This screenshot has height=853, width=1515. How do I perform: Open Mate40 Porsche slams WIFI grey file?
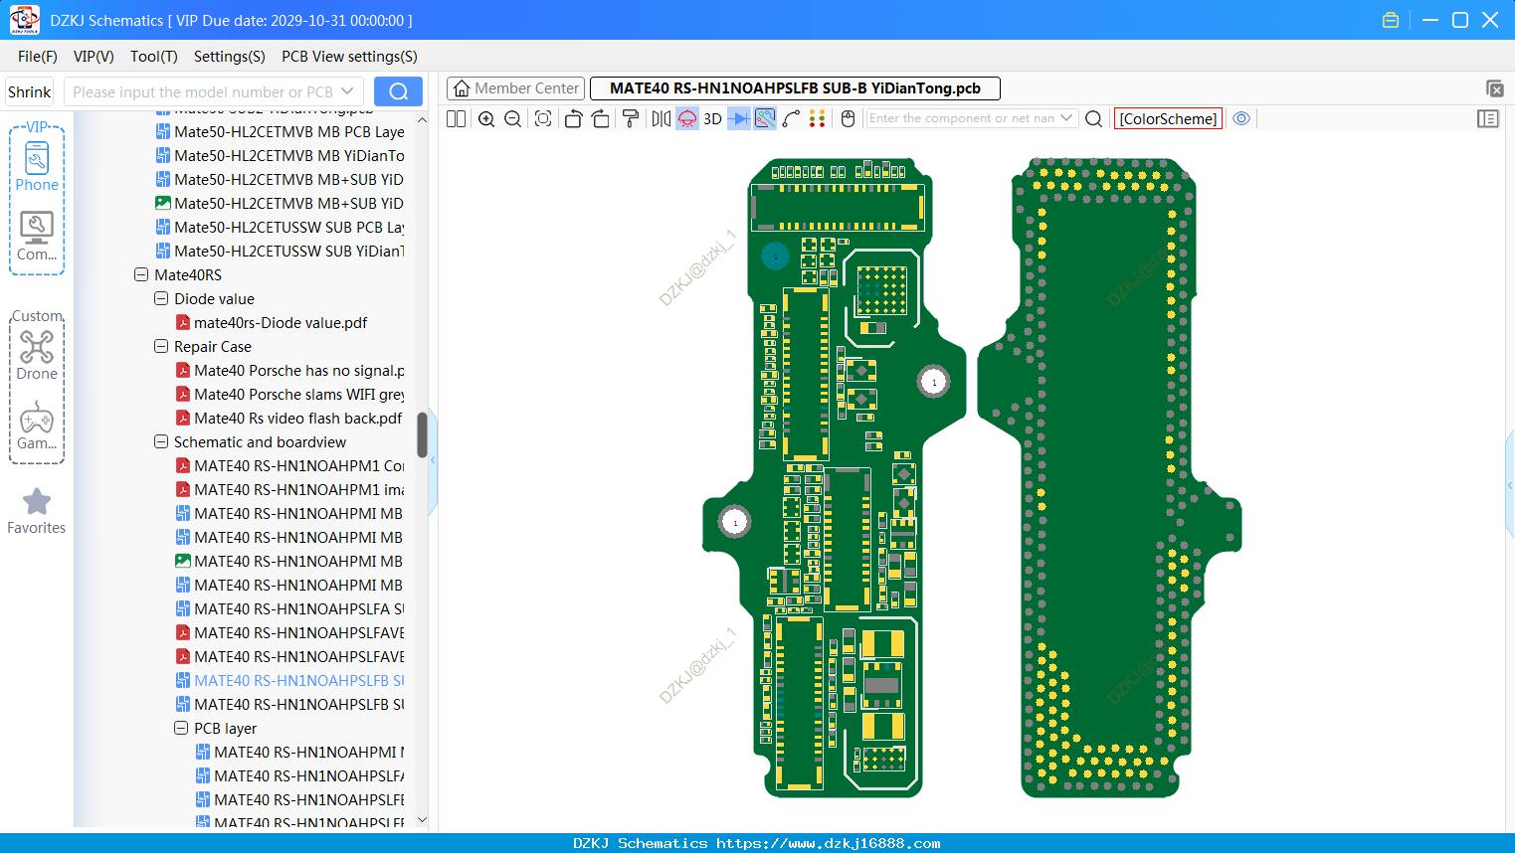pyautogui.click(x=290, y=394)
